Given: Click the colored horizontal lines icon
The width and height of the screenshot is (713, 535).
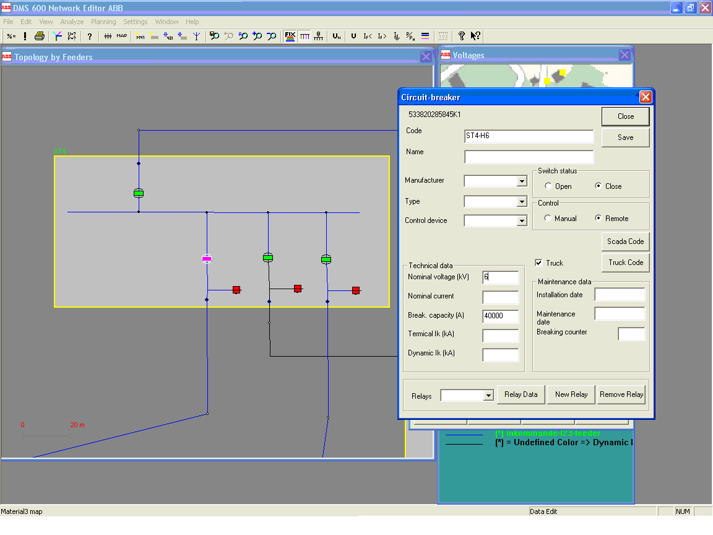Looking at the screenshot, I should click(425, 36).
